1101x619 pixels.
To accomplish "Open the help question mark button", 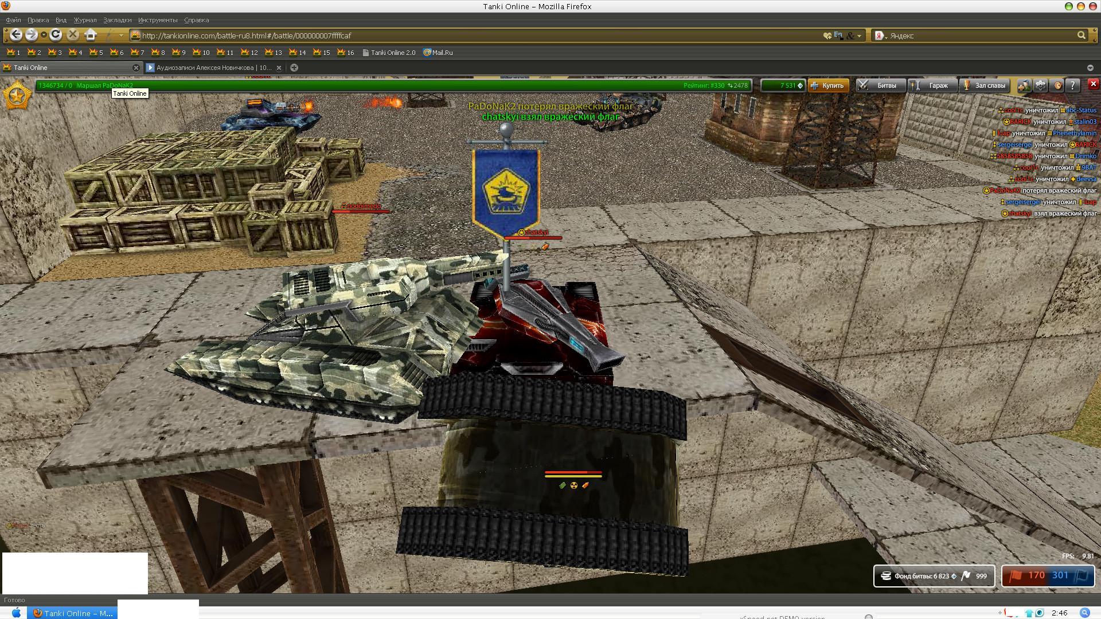I will pos(1073,85).
